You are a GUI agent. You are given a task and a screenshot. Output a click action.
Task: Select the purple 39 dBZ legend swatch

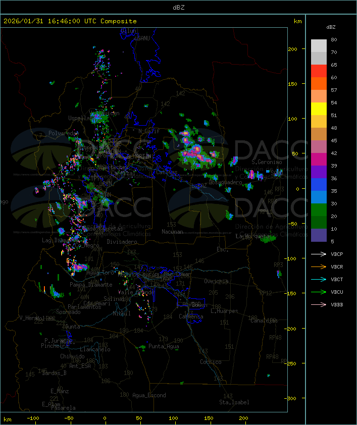319,172
